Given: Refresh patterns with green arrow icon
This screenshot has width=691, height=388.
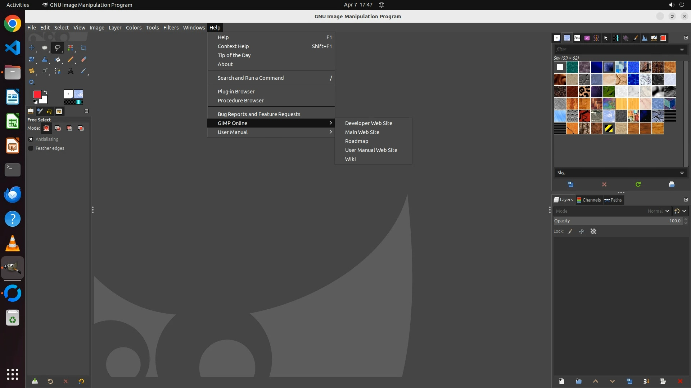Looking at the screenshot, I should [x=638, y=184].
